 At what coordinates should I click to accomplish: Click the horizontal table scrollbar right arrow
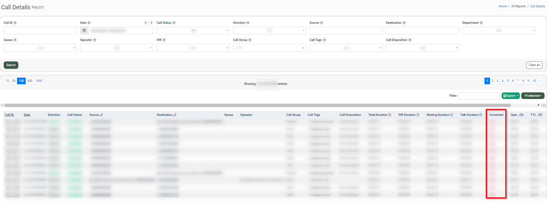coord(538,105)
